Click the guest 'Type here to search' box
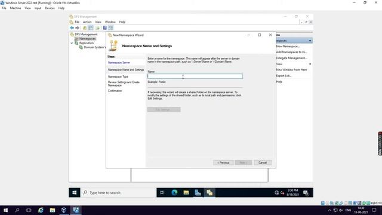The height and width of the screenshot is (215, 382). point(118,192)
